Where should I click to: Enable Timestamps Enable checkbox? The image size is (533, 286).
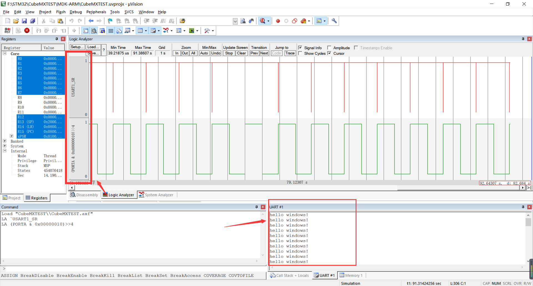356,48
